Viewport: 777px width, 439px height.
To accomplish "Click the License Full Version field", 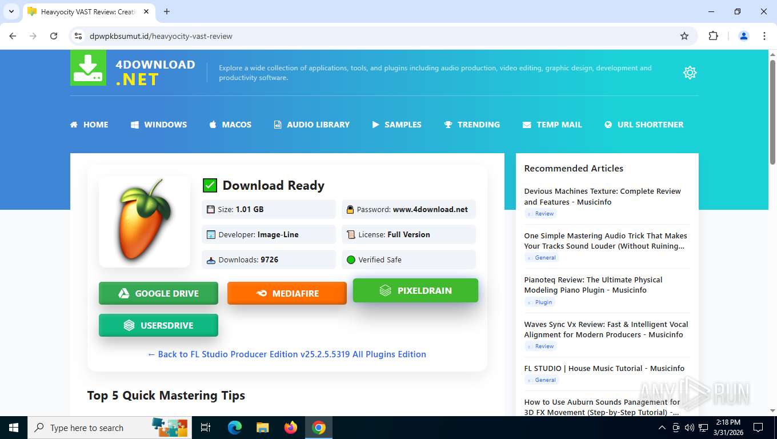I will [x=408, y=234].
